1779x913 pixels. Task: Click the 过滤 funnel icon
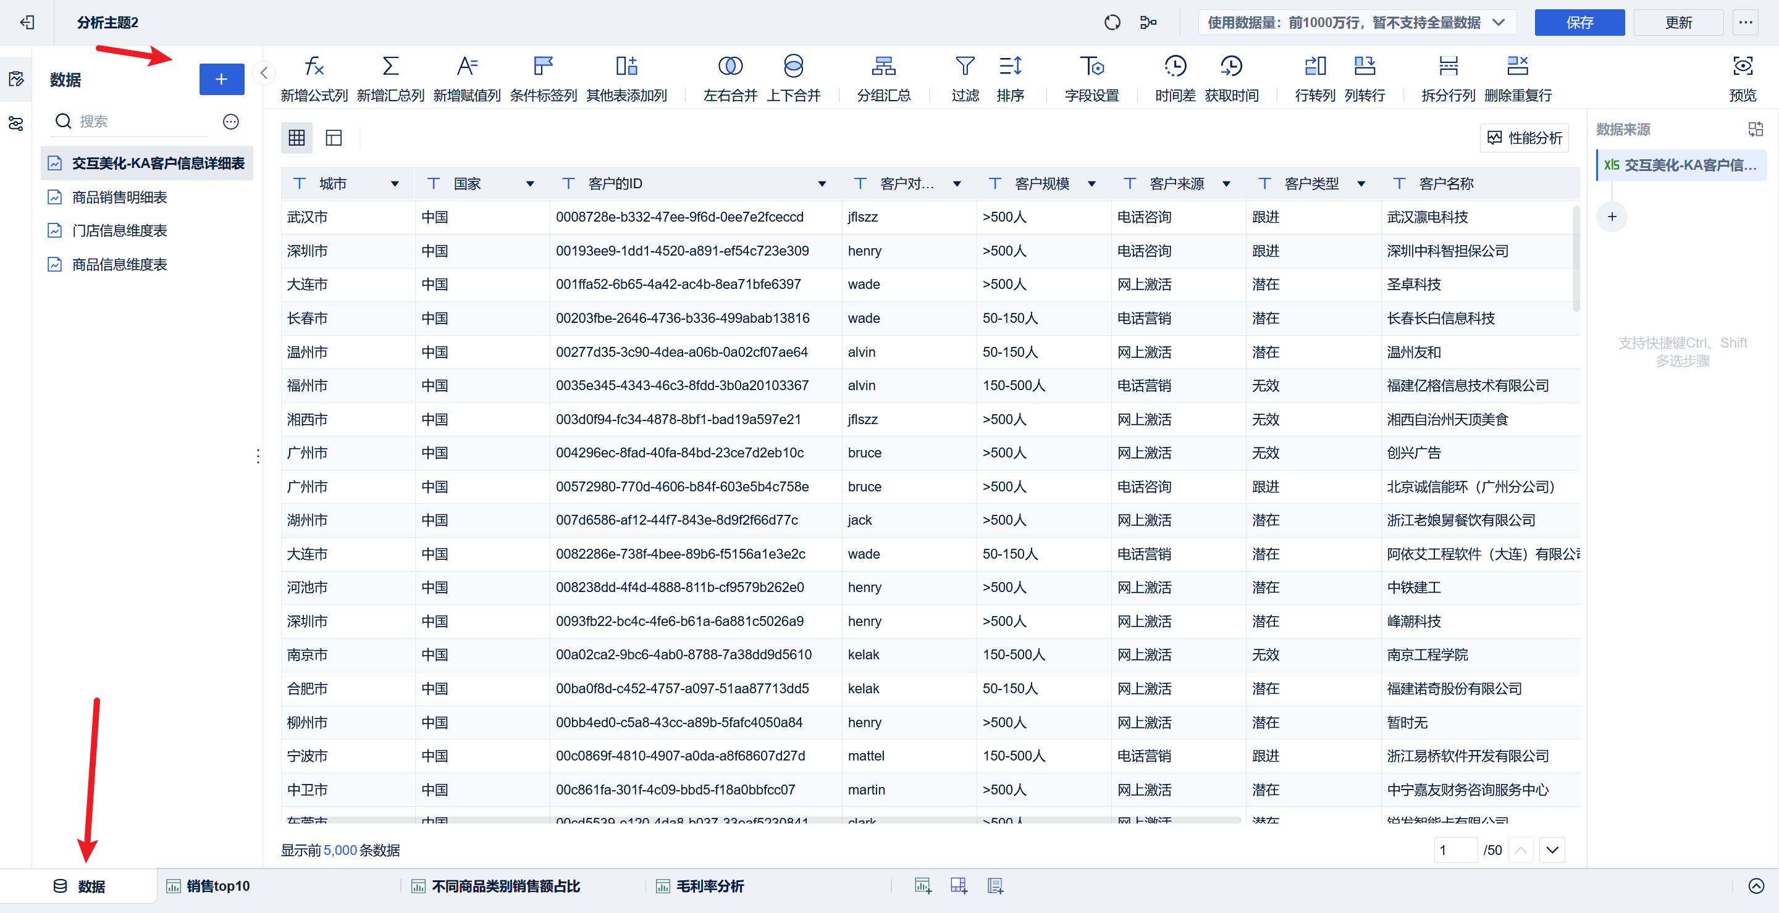pyautogui.click(x=965, y=66)
